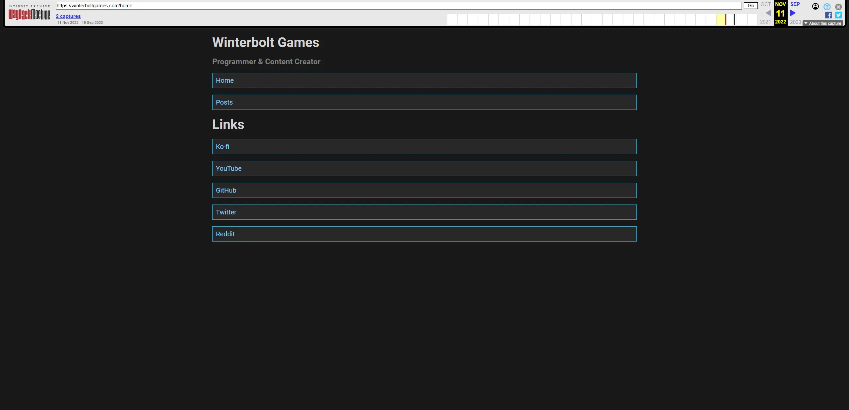Click the help question-mark icon

click(x=827, y=6)
